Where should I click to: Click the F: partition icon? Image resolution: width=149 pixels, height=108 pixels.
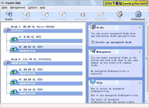click(x=14, y=82)
